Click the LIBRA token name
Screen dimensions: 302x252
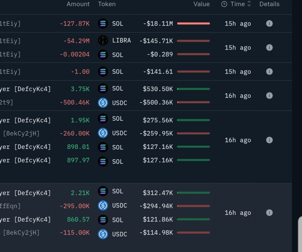click(x=122, y=40)
